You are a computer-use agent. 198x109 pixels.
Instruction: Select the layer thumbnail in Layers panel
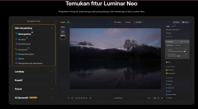click(63, 37)
